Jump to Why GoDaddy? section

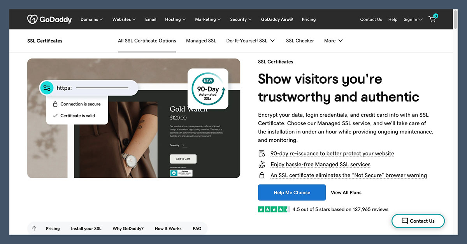128,228
